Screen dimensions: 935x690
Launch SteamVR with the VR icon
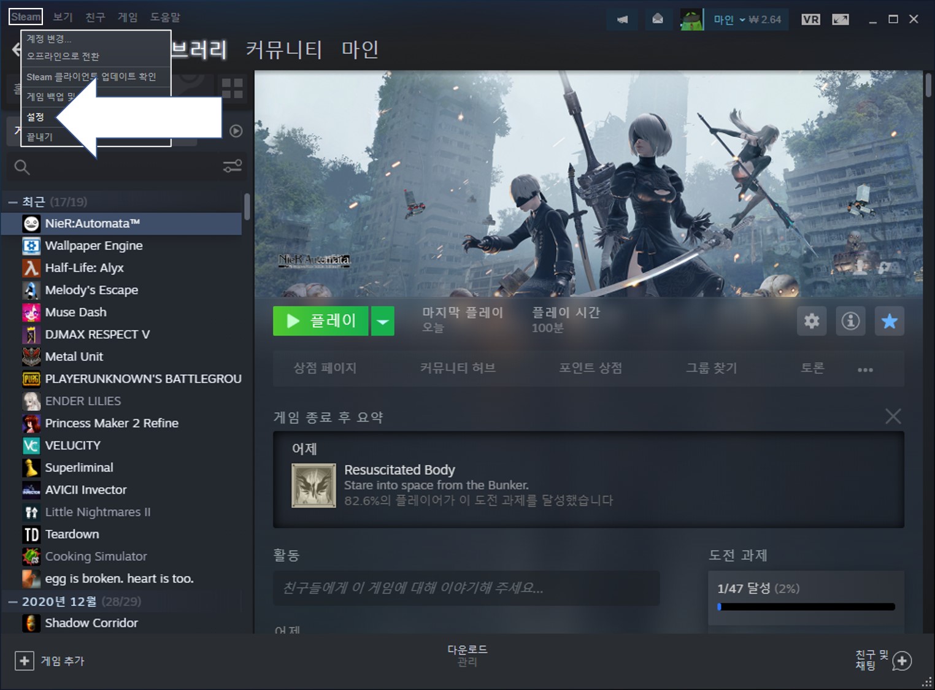point(810,20)
